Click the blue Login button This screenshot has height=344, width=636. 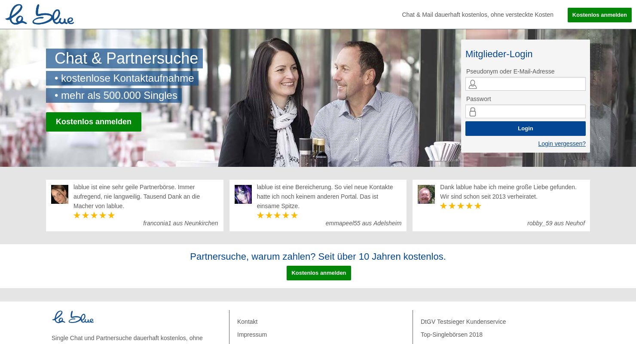526,129
